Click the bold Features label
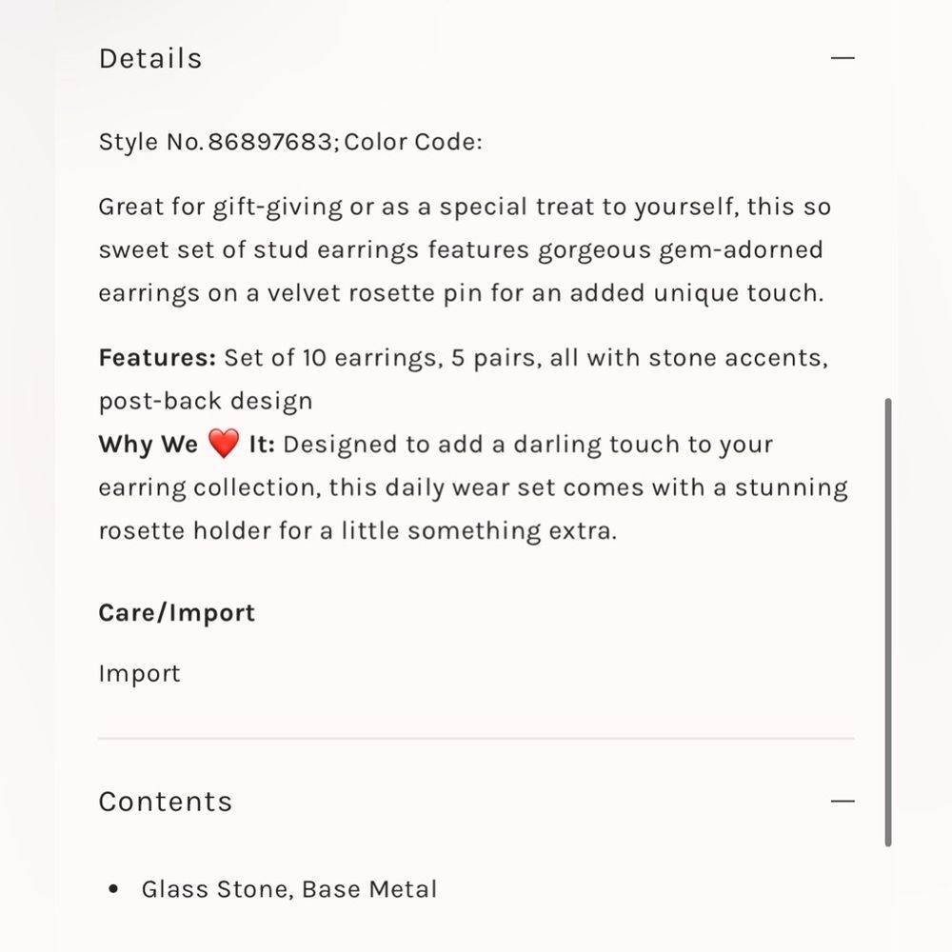 (157, 358)
